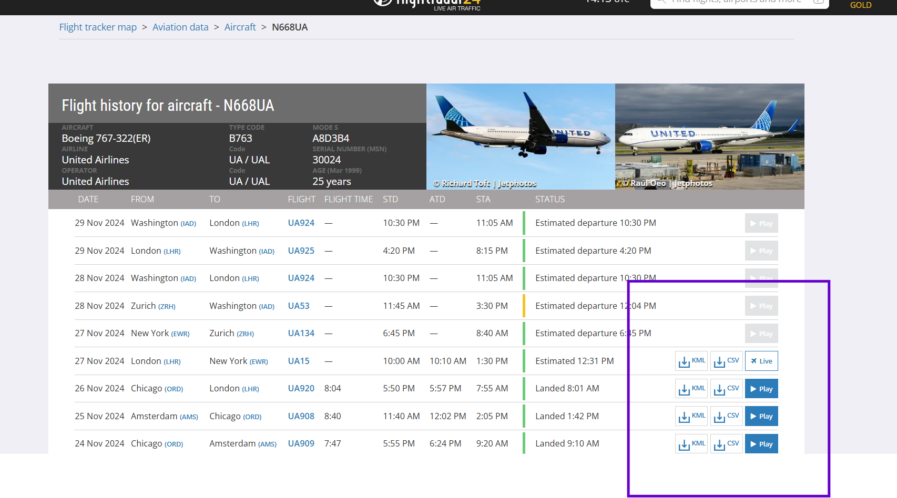897x498 pixels.
Task: Play back the UA920 flight
Action: click(761, 389)
